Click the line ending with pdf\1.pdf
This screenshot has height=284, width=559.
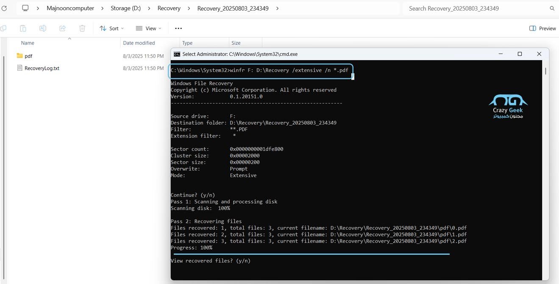pos(319,234)
